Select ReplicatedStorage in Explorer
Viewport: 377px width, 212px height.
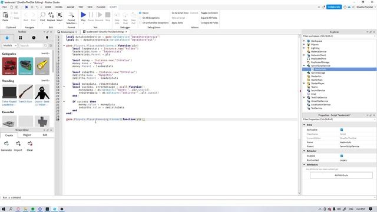pyautogui.click(x=320, y=62)
